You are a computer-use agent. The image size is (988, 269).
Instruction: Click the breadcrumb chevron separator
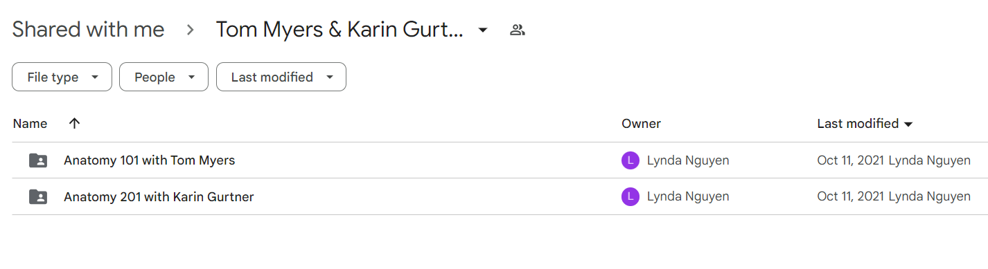[x=190, y=30]
